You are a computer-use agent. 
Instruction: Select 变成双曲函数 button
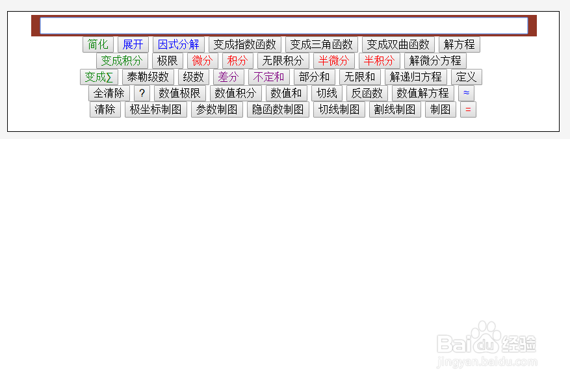click(x=398, y=45)
